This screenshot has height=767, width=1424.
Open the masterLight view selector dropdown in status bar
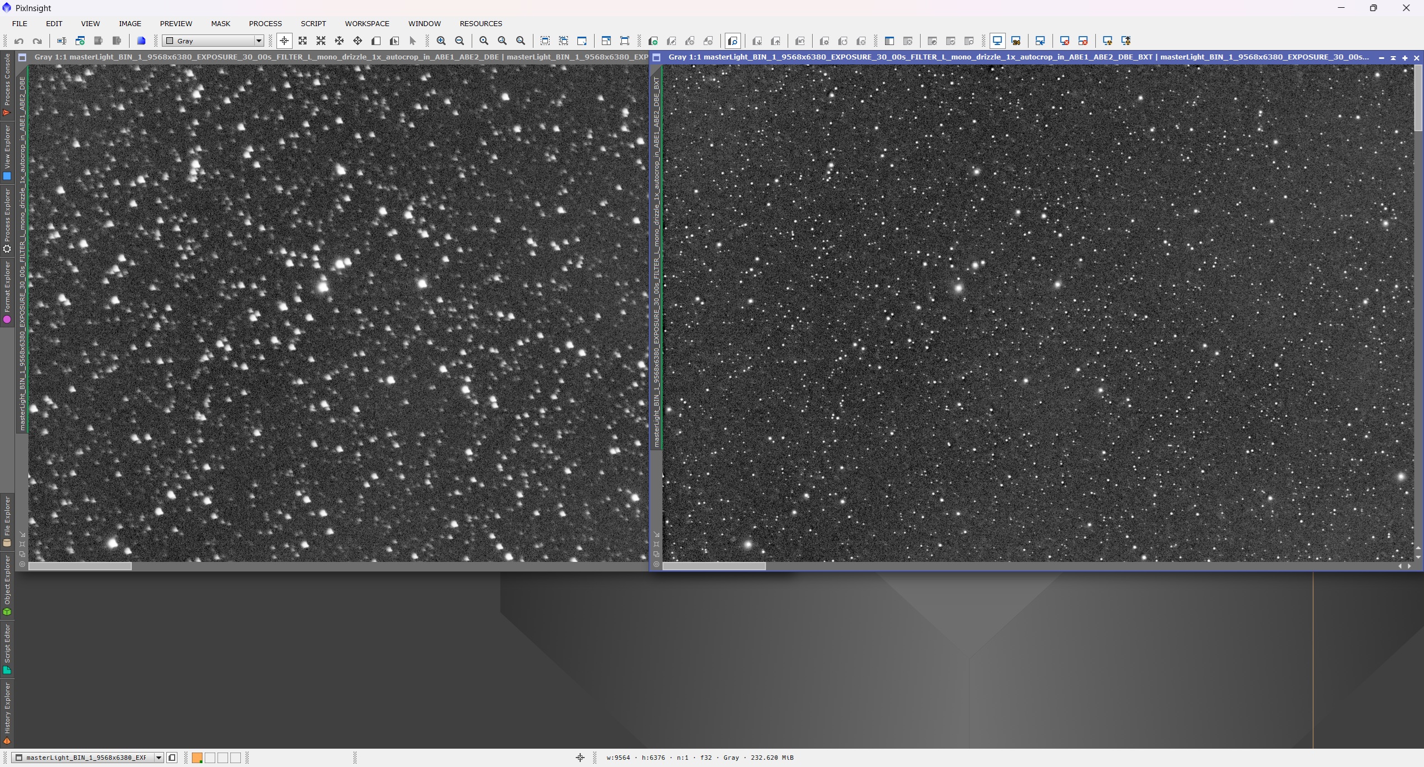(88, 758)
